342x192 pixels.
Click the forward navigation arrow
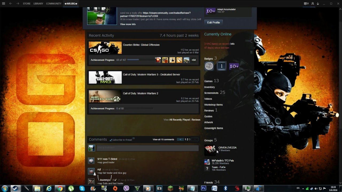tap(18, 3)
